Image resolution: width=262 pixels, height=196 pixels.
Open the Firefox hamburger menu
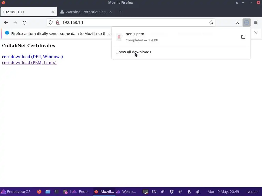(256, 22)
